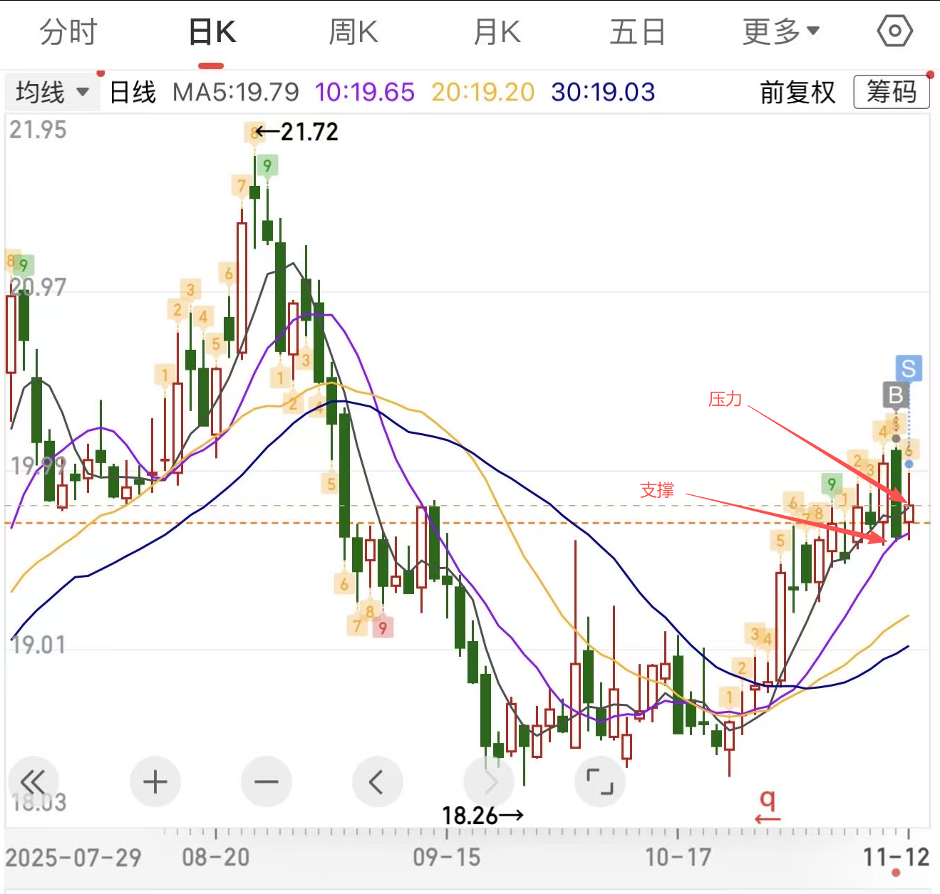Move chart left with the back arrow

click(377, 781)
